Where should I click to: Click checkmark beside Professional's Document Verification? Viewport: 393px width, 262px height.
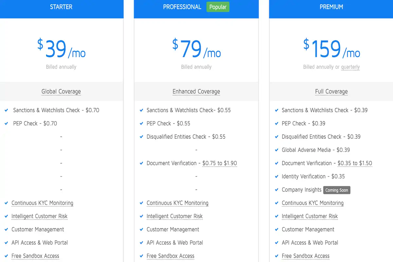(141, 163)
